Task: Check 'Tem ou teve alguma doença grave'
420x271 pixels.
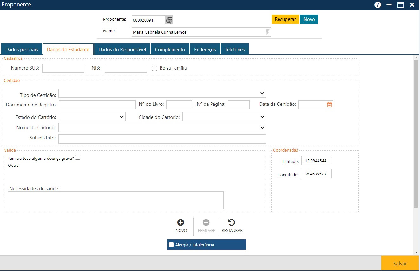Action: coord(78,157)
